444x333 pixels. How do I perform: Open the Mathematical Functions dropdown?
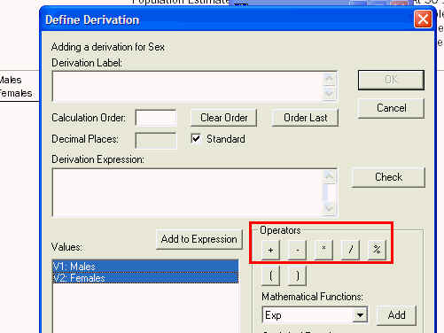(360, 315)
